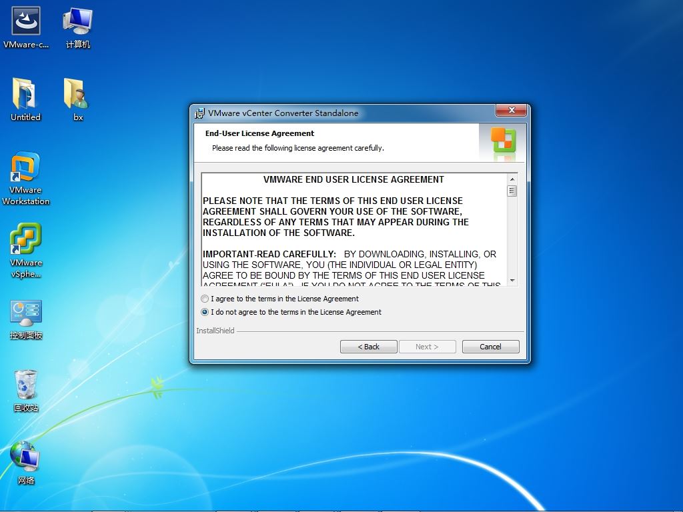Launch VMware Workstation desktop shortcut
Viewport: 683px width, 512px height.
pyautogui.click(x=26, y=178)
